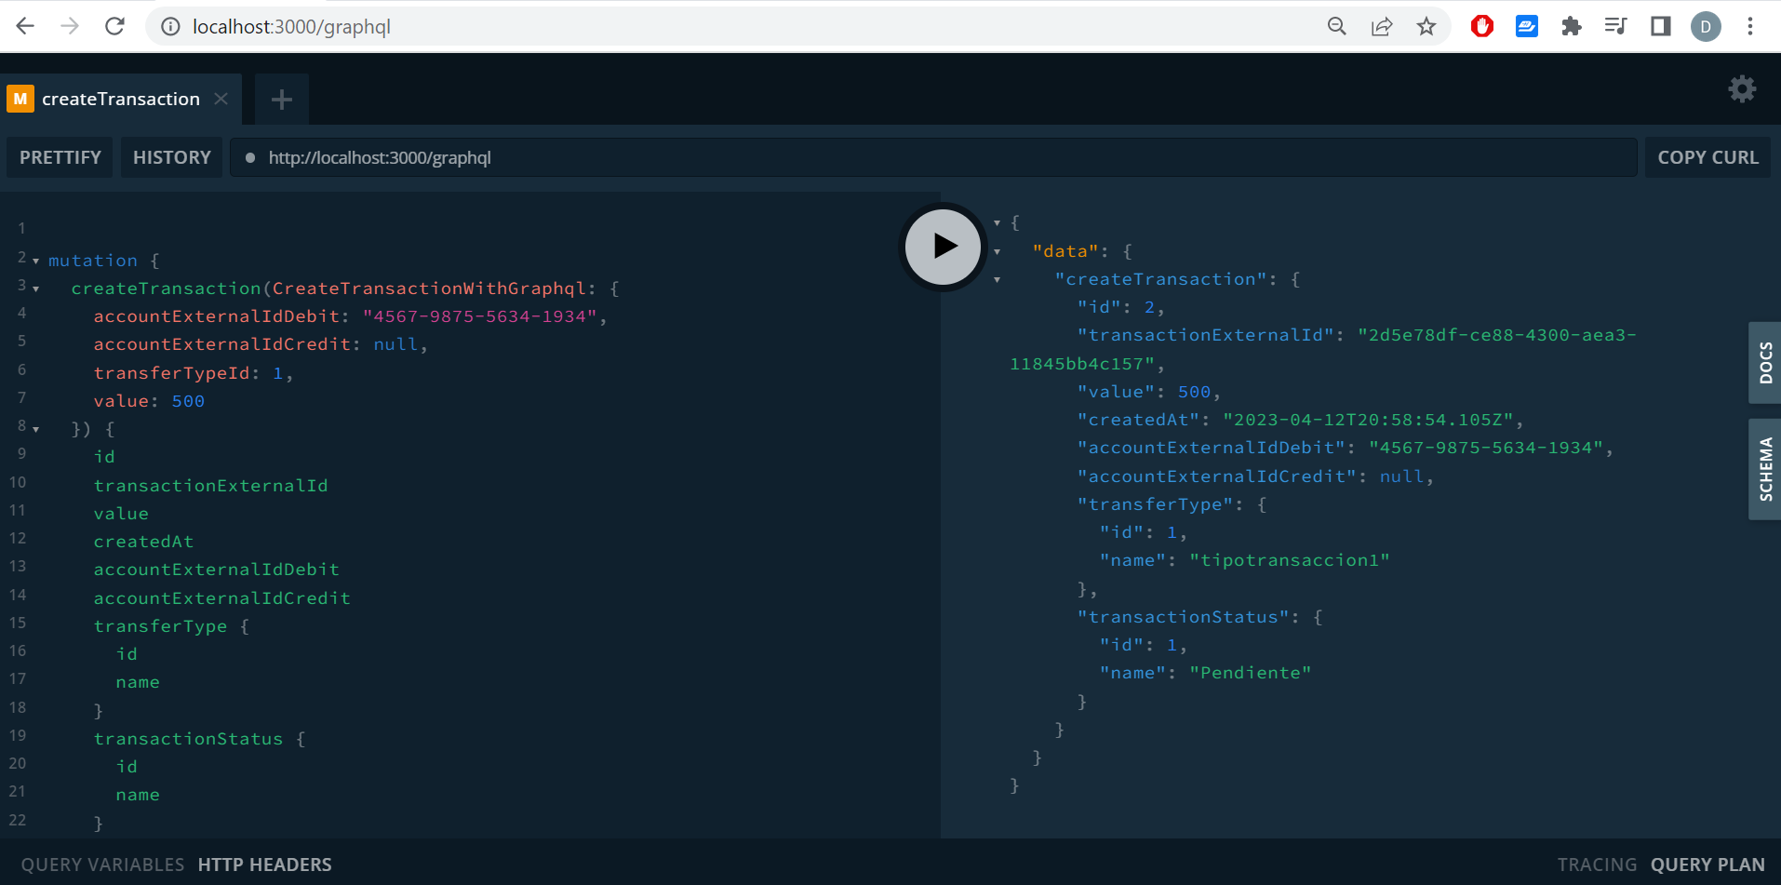Open the Extensions puzzle menu
The height and width of the screenshot is (885, 1781).
1572,26
